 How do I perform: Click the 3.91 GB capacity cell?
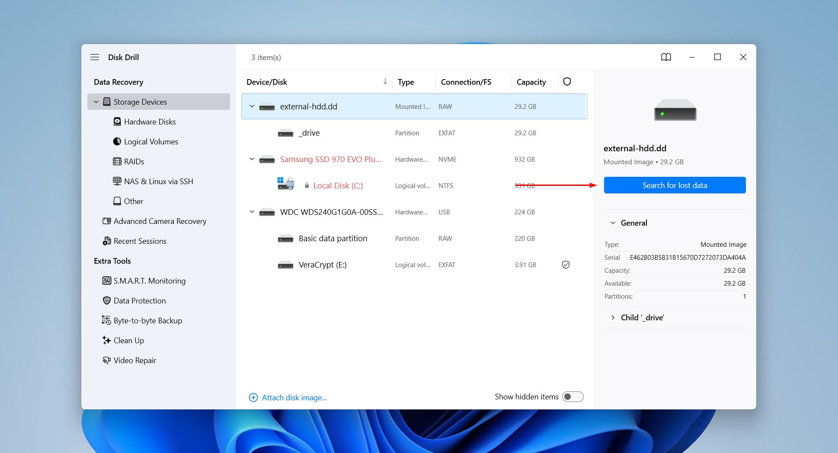tap(525, 265)
